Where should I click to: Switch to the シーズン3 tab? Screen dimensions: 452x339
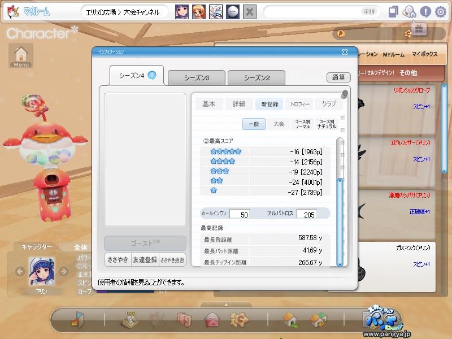tap(196, 78)
